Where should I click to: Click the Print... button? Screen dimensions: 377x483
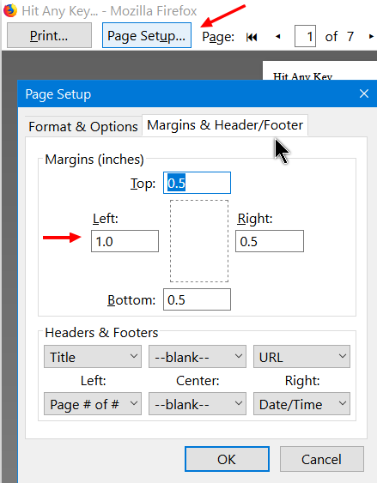click(49, 35)
